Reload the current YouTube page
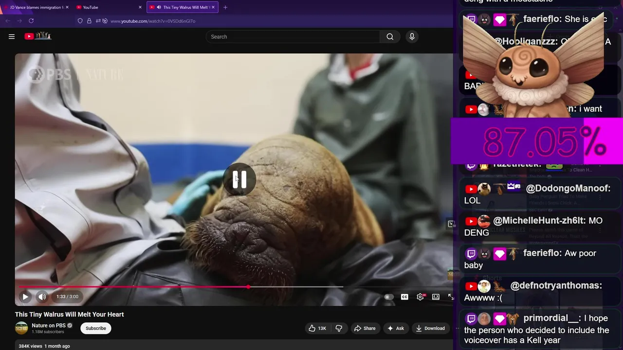The height and width of the screenshot is (350, 623). tap(31, 21)
